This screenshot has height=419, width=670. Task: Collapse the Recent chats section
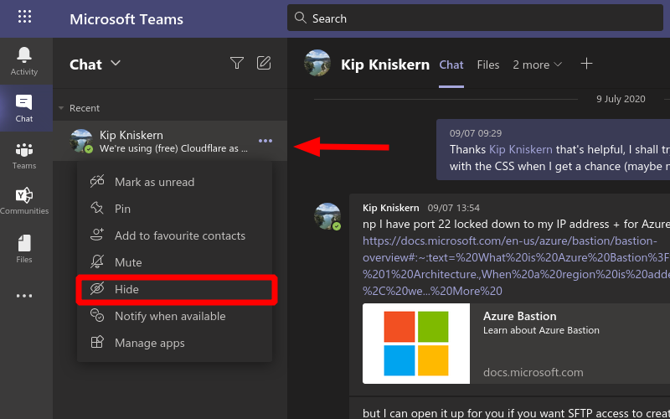point(61,108)
